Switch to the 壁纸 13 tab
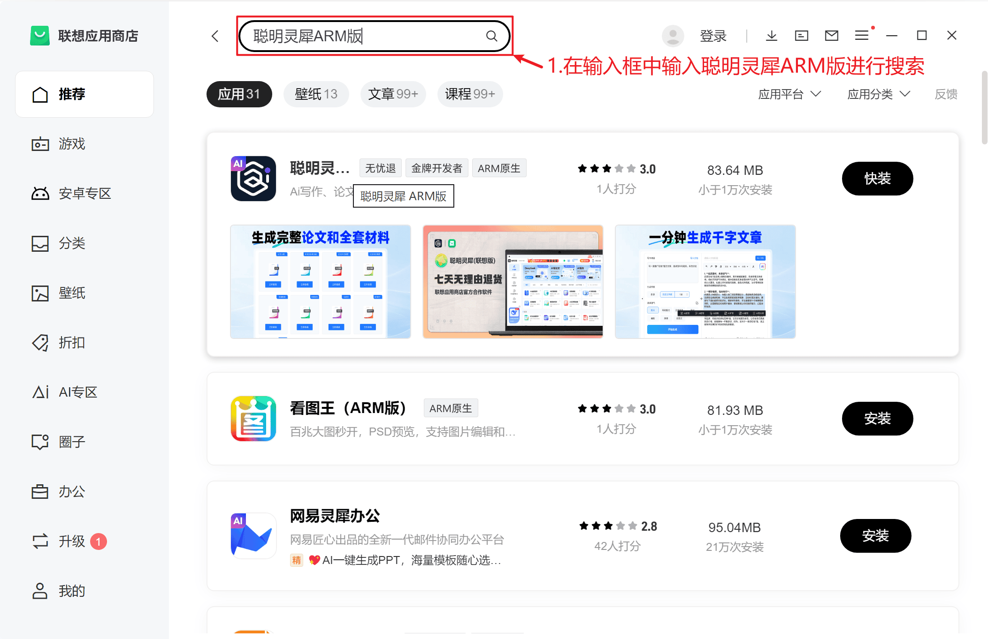988x639 pixels. coord(316,94)
